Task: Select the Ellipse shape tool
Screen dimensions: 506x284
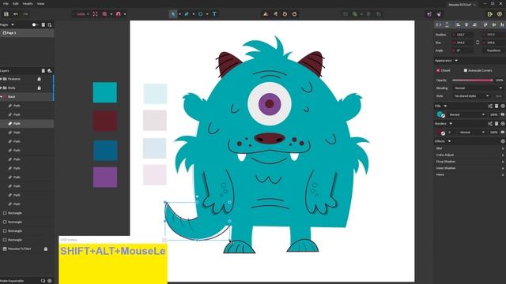Action: pos(200,14)
